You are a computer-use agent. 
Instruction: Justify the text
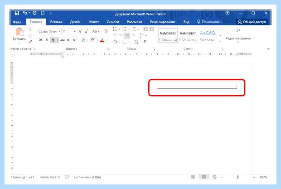coord(133,35)
